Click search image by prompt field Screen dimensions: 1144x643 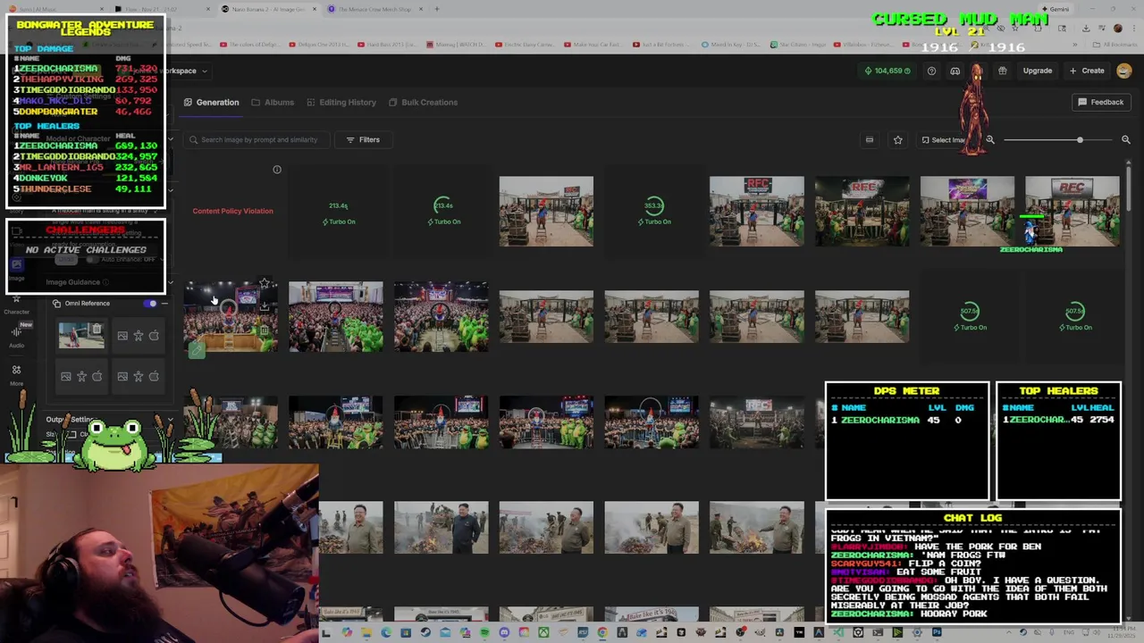(255, 139)
